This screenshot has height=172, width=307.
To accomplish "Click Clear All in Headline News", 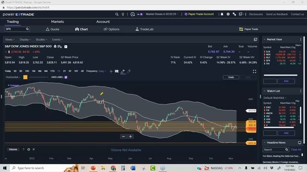I will 296,150.
